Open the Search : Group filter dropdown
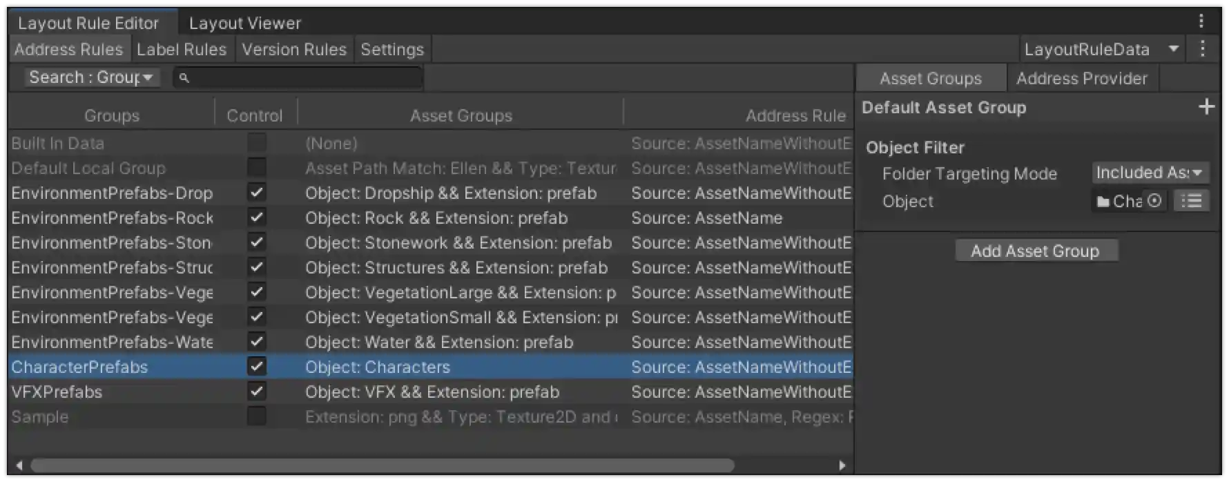The height and width of the screenshot is (482, 1229). click(90, 77)
